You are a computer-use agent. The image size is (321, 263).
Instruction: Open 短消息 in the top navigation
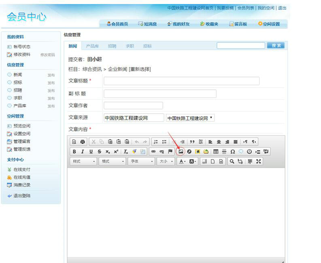[x=147, y=24]
